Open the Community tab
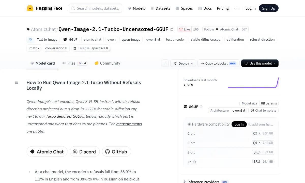 pyautogui.click(x=107, y=63)
